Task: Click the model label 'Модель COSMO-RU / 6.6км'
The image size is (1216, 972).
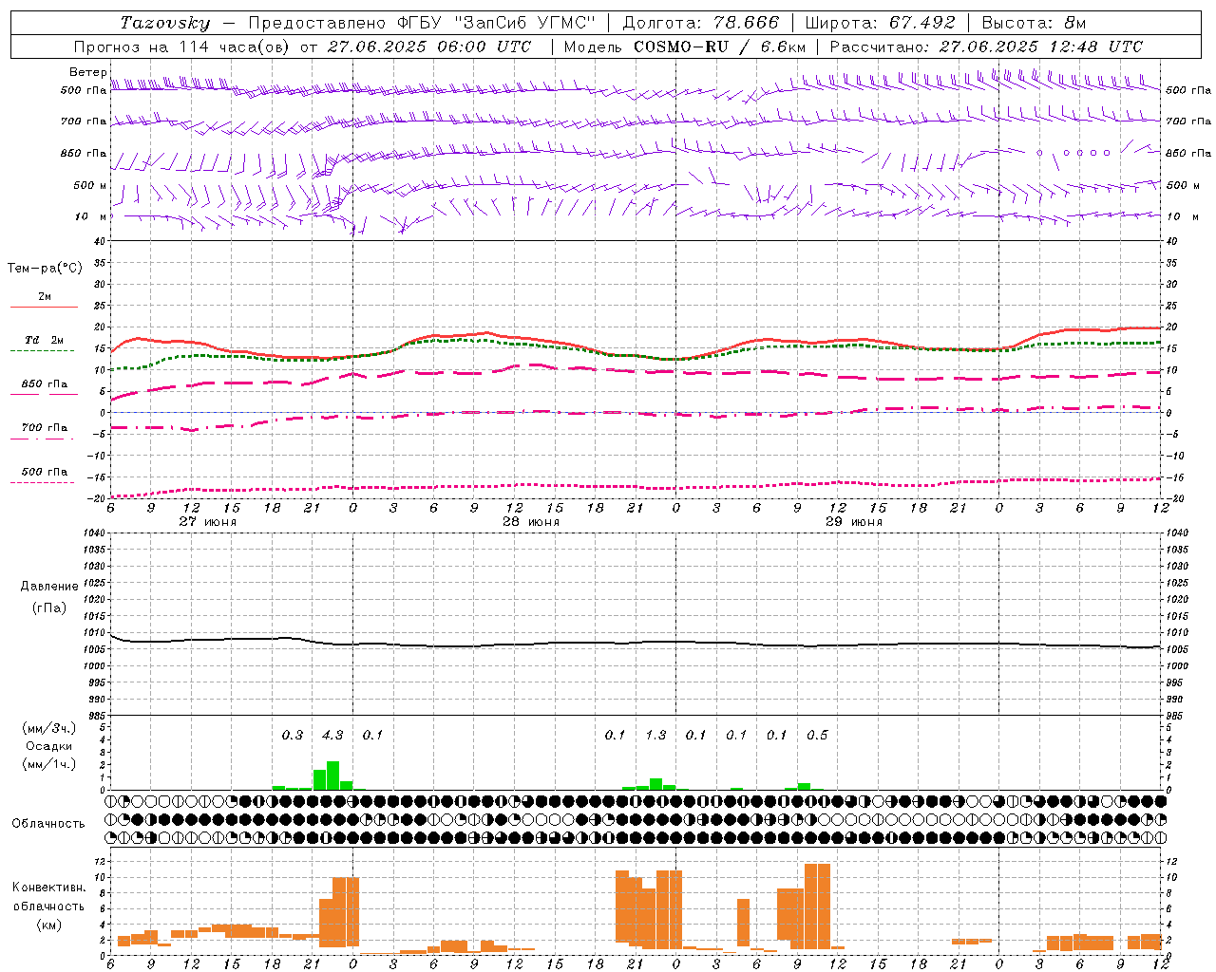Action: [x=685, y=47]
